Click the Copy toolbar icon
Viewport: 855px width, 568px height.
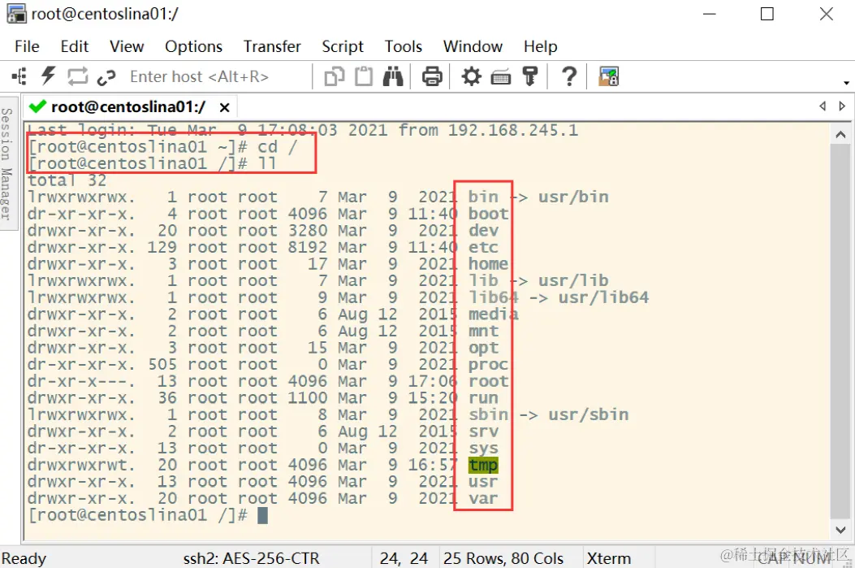point(335,76)
